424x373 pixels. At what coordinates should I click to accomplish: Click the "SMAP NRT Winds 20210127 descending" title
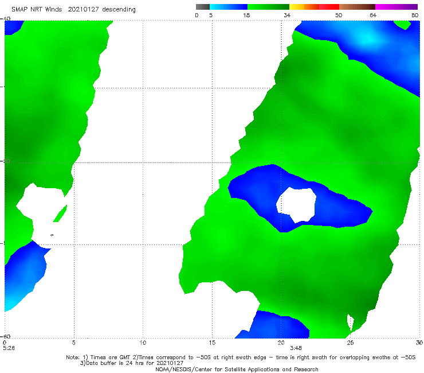[x=73, y=9]
